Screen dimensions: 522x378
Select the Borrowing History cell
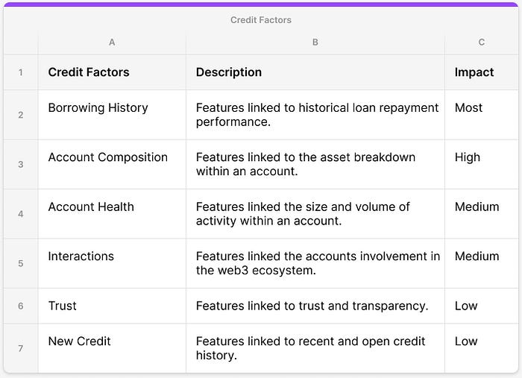(x=98, y=108)
